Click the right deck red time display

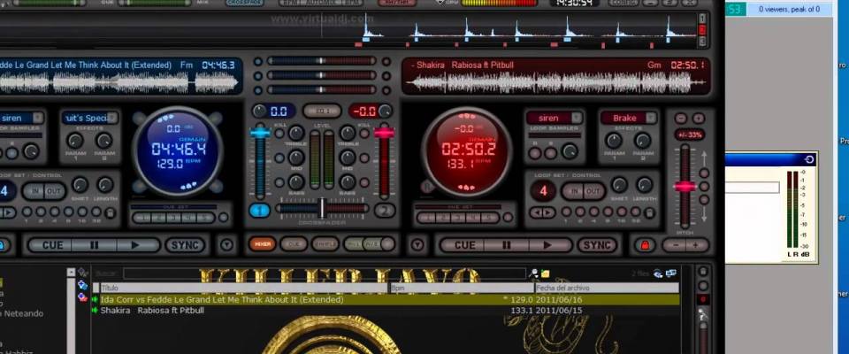tap(467, 149)
